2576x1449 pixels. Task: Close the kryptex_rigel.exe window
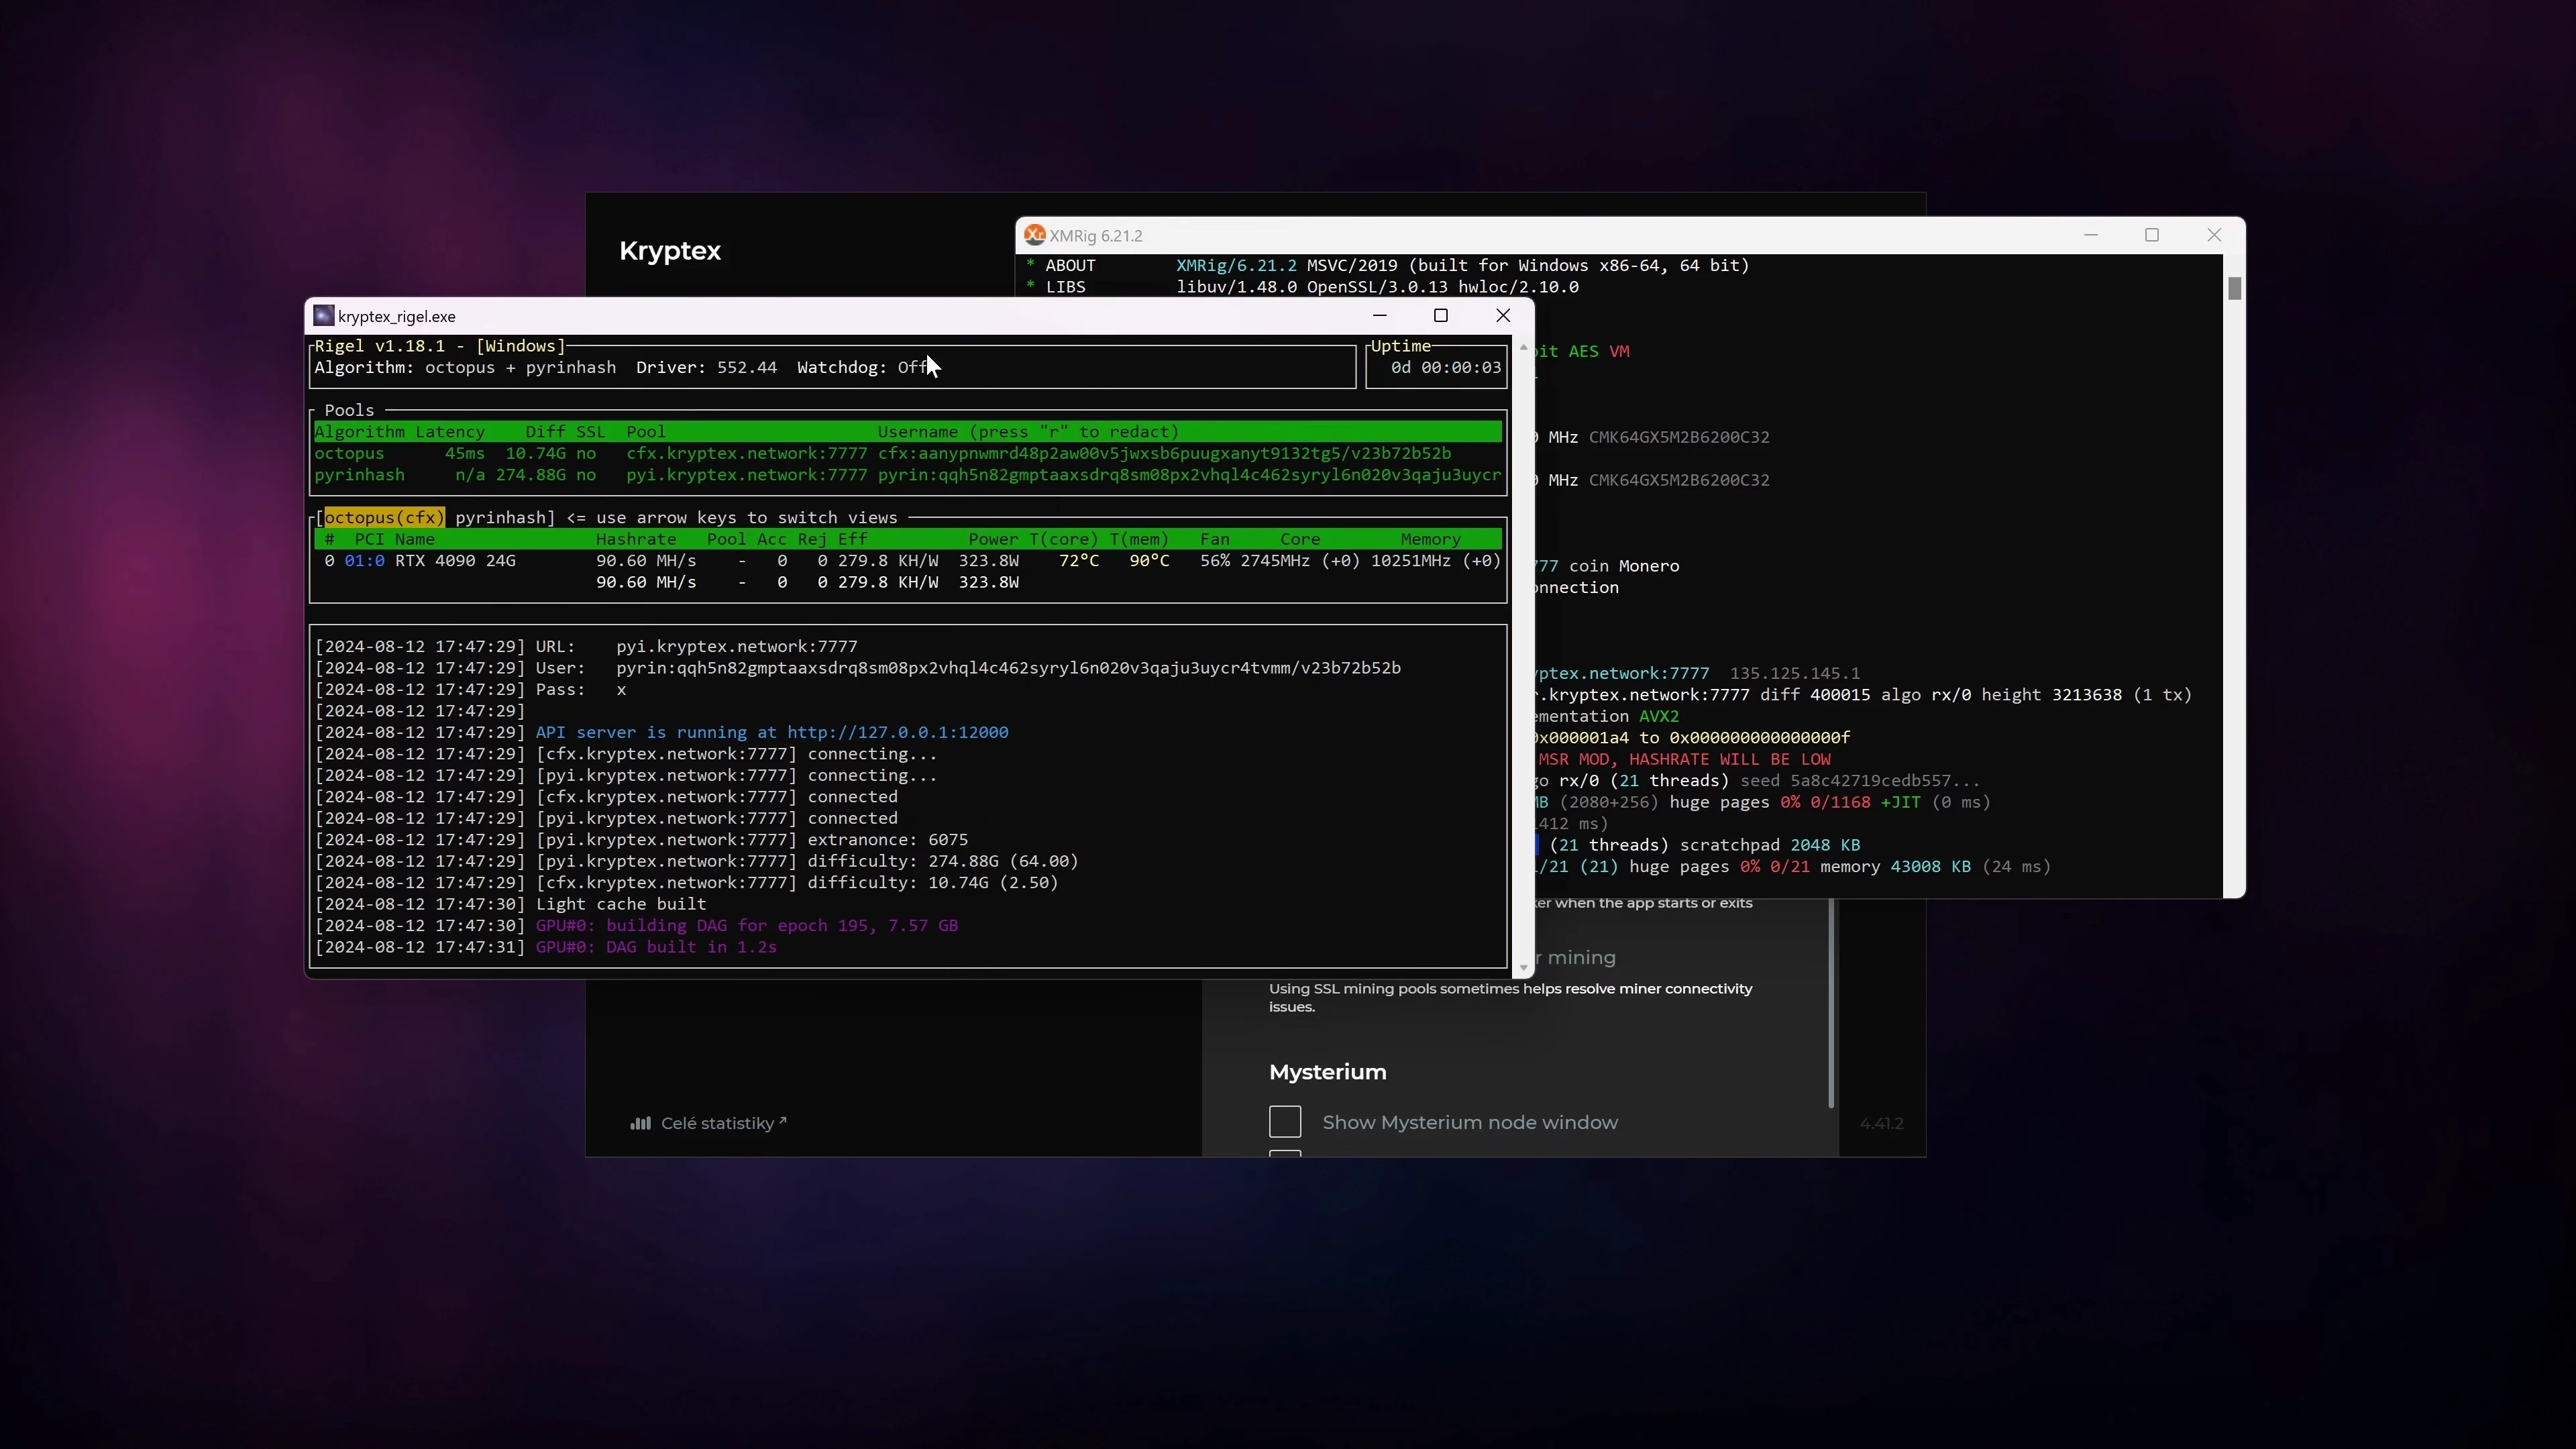tap(1503, 315)
